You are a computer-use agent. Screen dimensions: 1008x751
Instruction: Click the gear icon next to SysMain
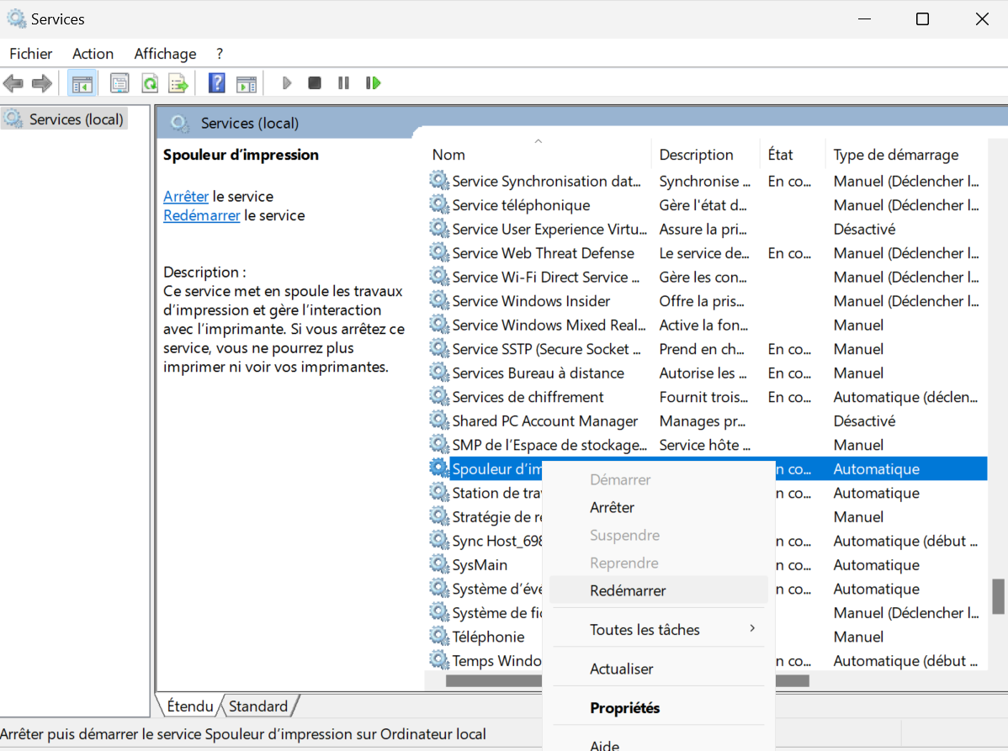pos(439,564)
